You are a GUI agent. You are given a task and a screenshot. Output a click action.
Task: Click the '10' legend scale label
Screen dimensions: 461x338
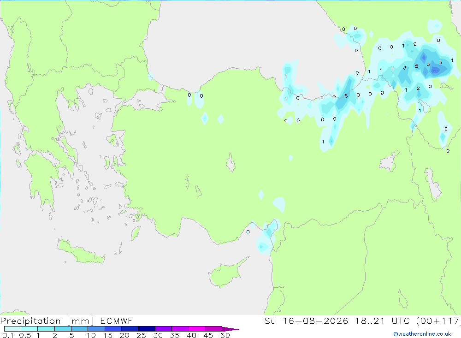tap(91, 335)
